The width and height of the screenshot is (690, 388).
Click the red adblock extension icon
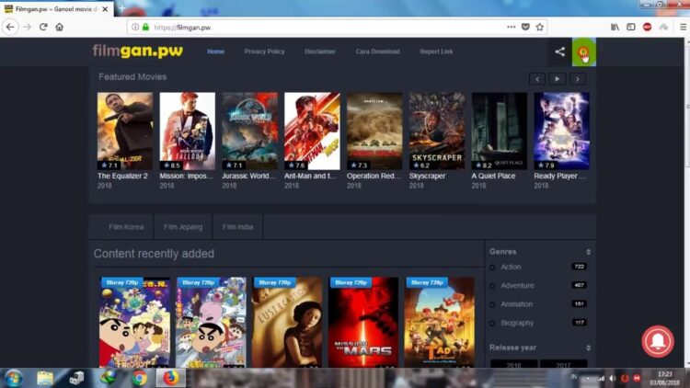(648, 28)
